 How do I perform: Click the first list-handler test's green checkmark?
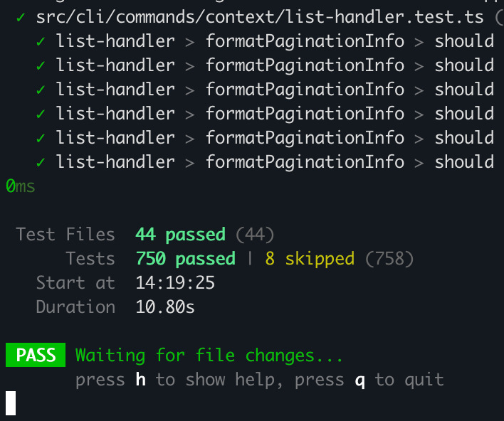[x=40, y=41]
